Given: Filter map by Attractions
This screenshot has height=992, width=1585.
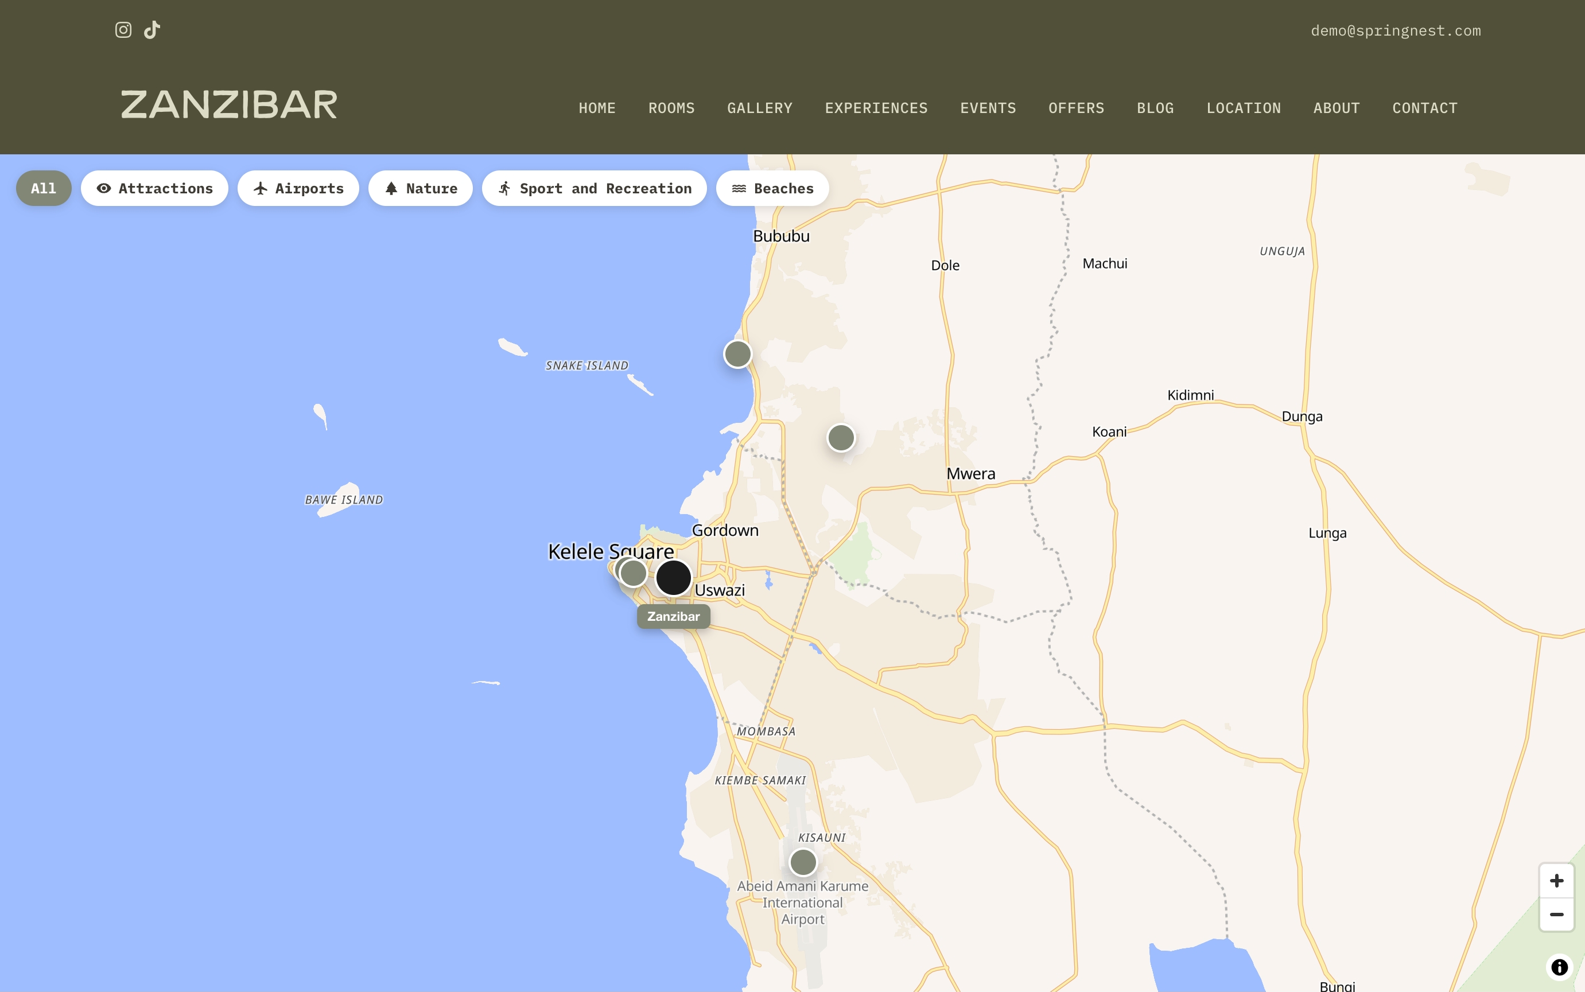Looking at the screenshot, I should tap(154, 188).
